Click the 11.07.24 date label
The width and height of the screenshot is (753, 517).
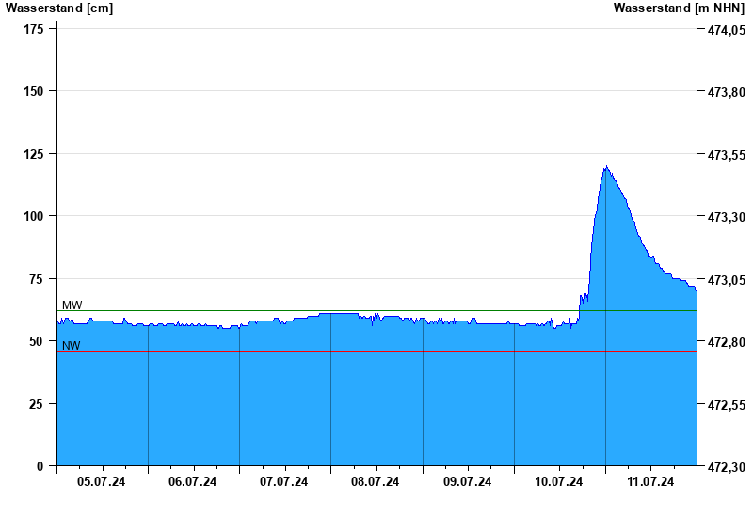pyautogui.click(x=650, y=481)
